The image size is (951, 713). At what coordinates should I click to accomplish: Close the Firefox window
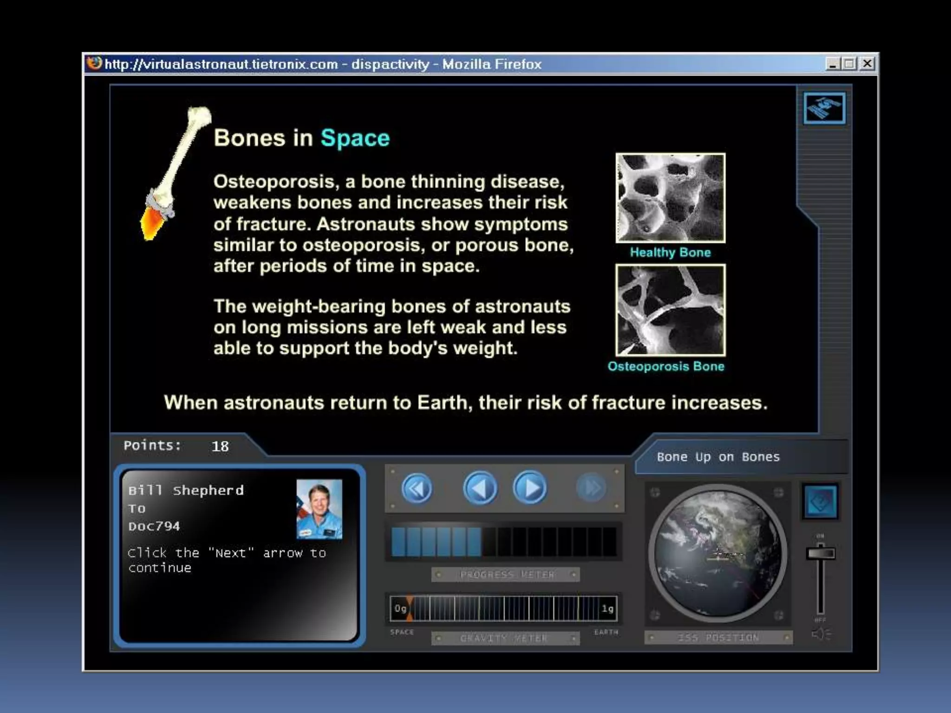tap(866, 64)
